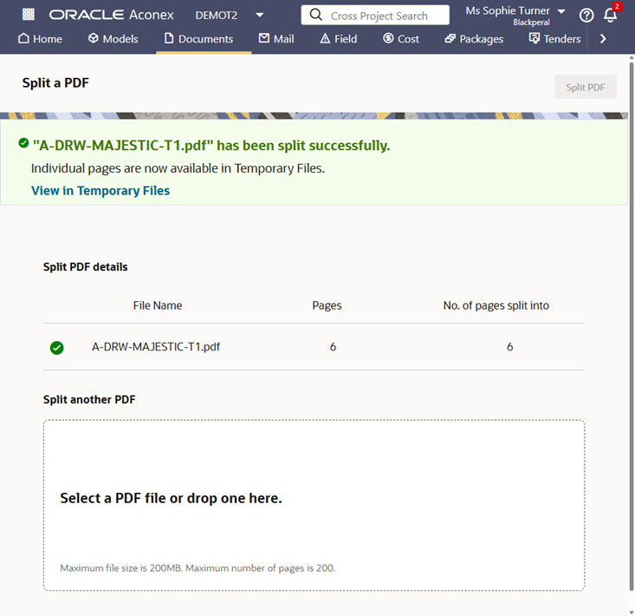Screen dimensions: 635x616
Task: Focus the Cross Project Search field
Action: click(375, 15)
